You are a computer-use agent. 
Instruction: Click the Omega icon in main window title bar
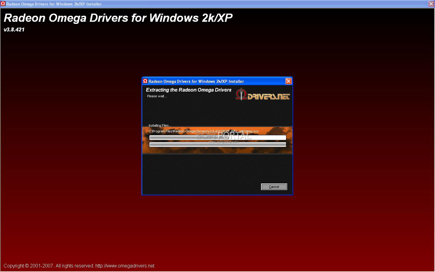3,4
